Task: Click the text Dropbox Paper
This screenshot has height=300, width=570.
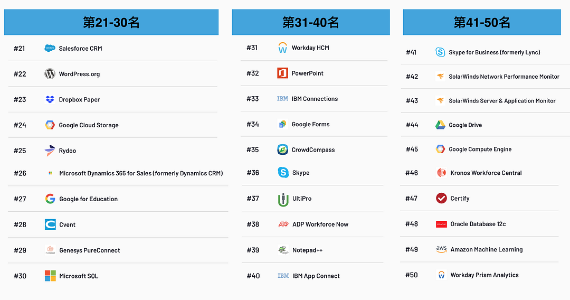Action: pyautogui.click(x=79, y=99)
